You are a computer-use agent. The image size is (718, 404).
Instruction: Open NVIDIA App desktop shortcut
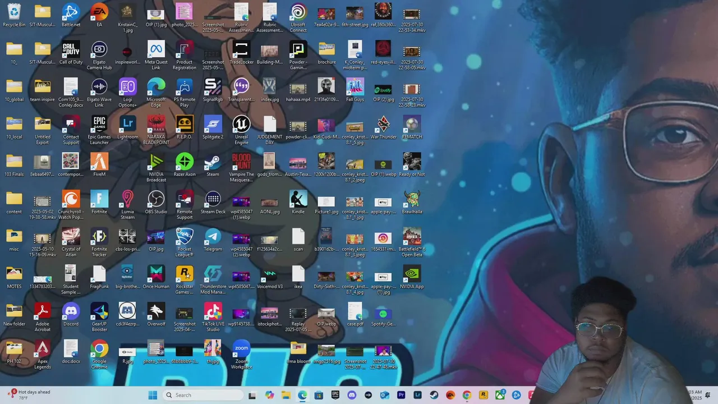click(x=412, y=277)
